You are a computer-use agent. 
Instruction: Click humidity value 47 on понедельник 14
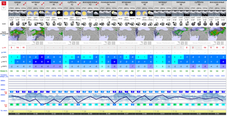click(102, 71)
